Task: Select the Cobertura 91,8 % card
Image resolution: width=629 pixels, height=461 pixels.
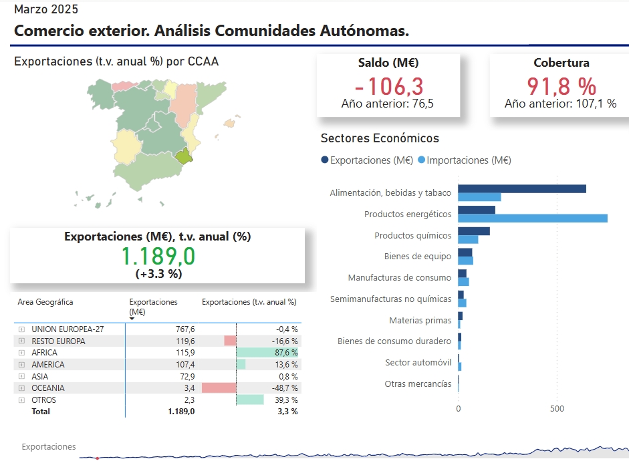Action: [560, 86]
